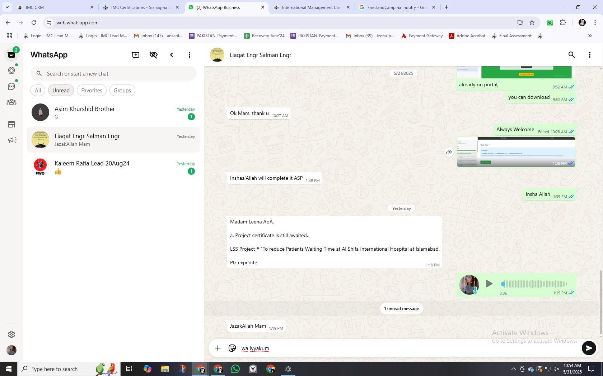Bookmark this page with star icon

[532, 23]
